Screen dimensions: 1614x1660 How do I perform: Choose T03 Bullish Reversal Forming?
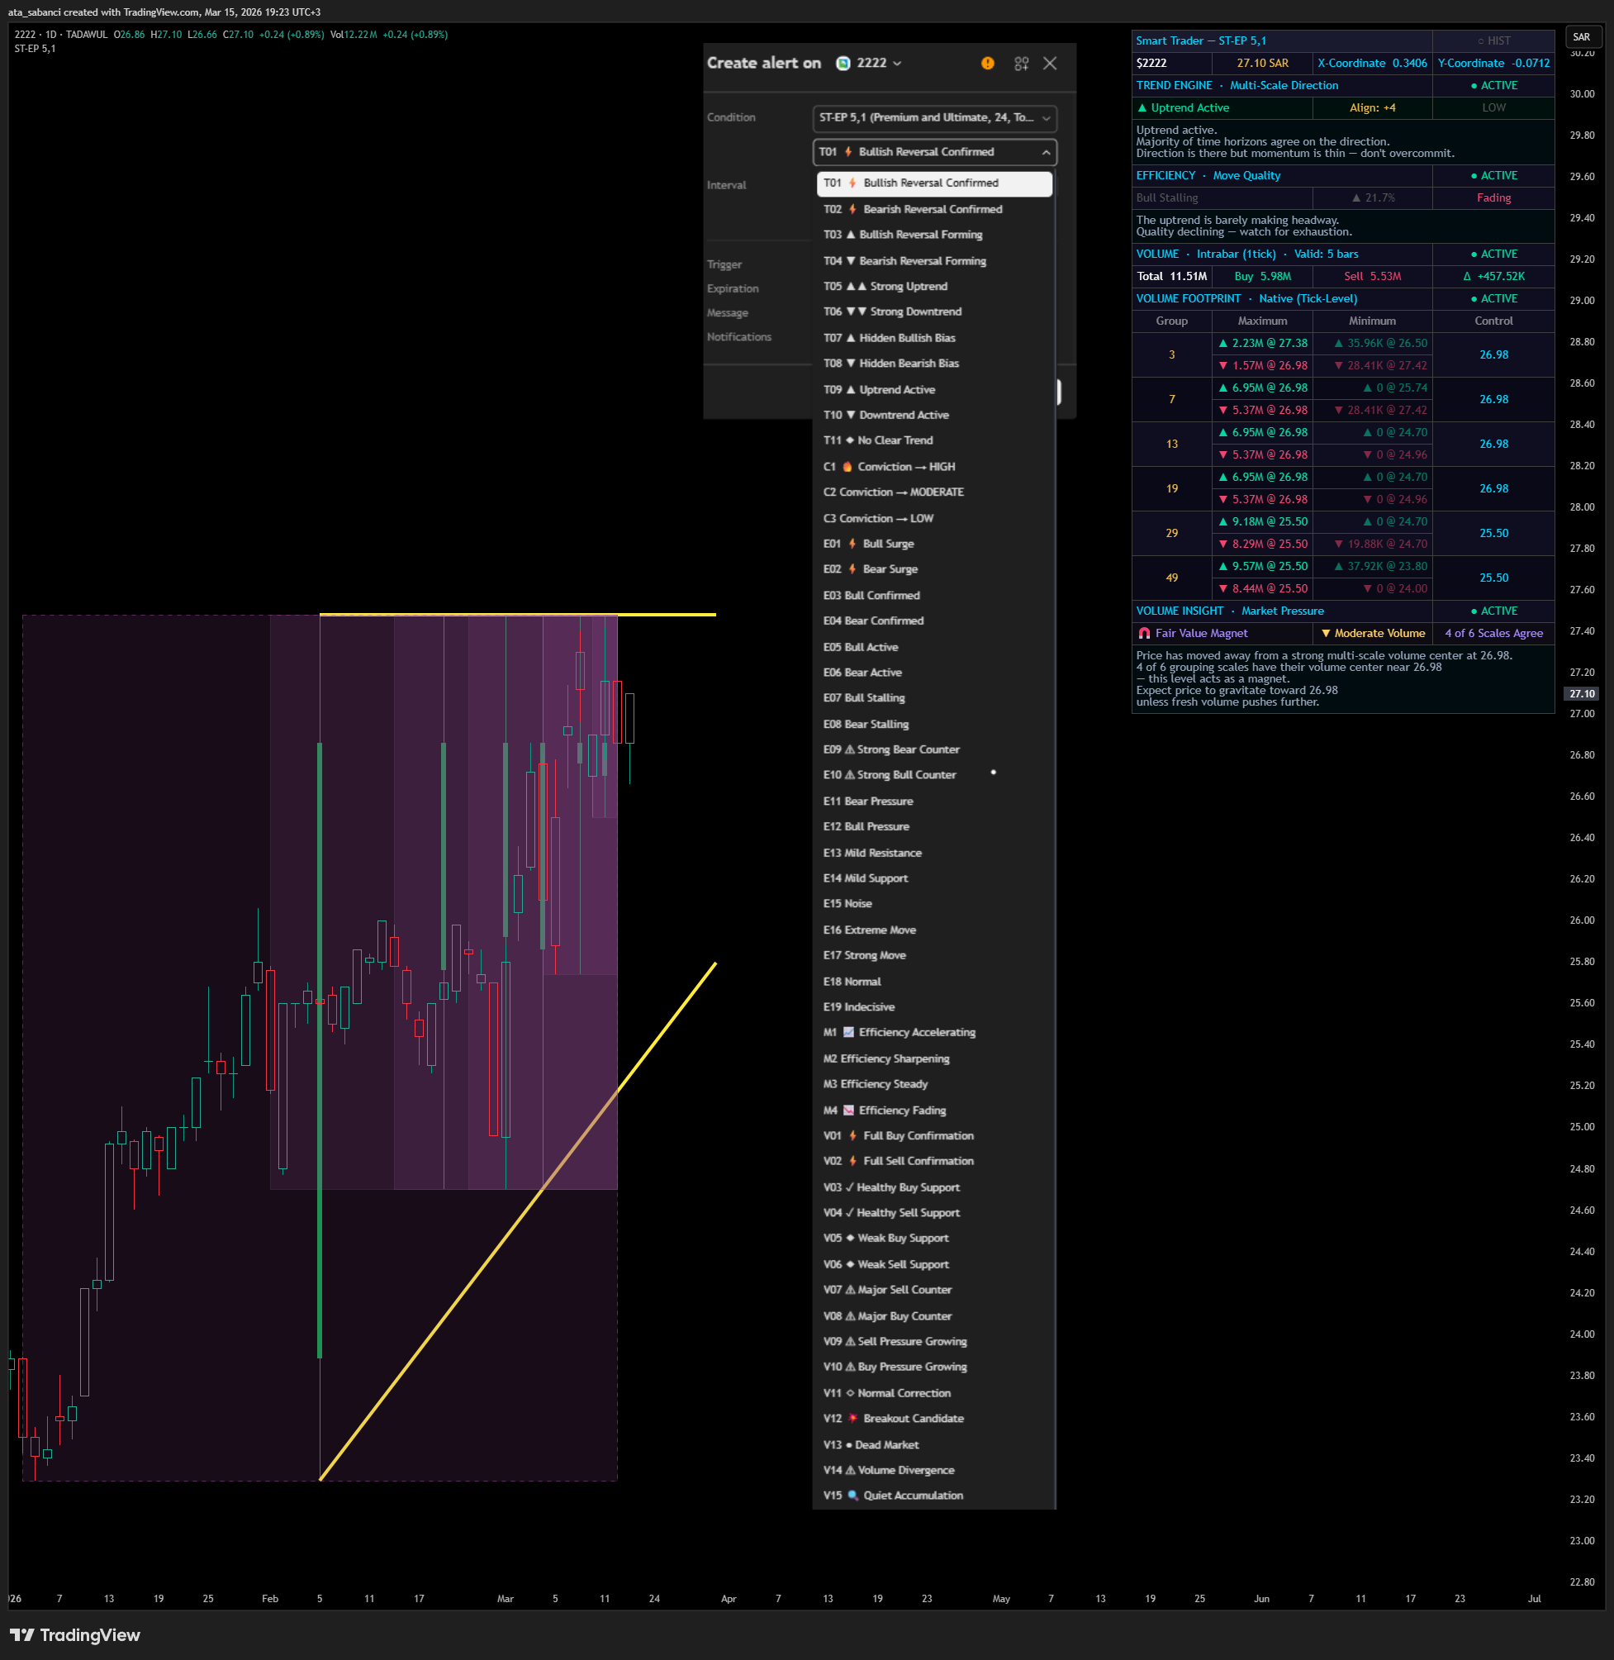pos(934,235)
